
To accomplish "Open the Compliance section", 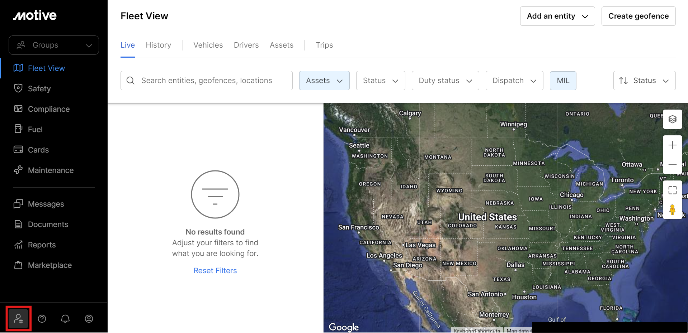I will [x=49, y=109].
